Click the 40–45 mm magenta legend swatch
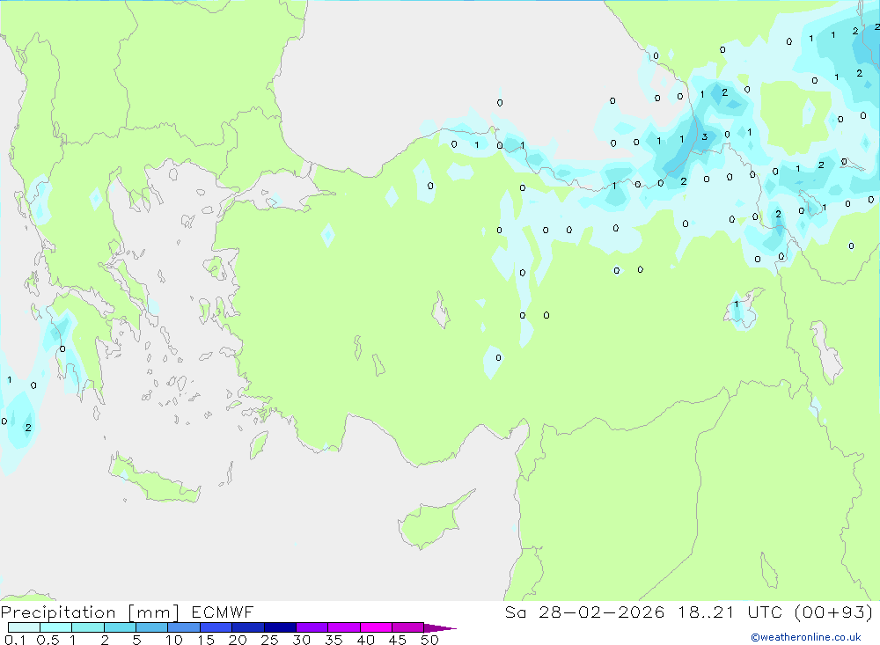The image size is (880, 645). [376, 627]
